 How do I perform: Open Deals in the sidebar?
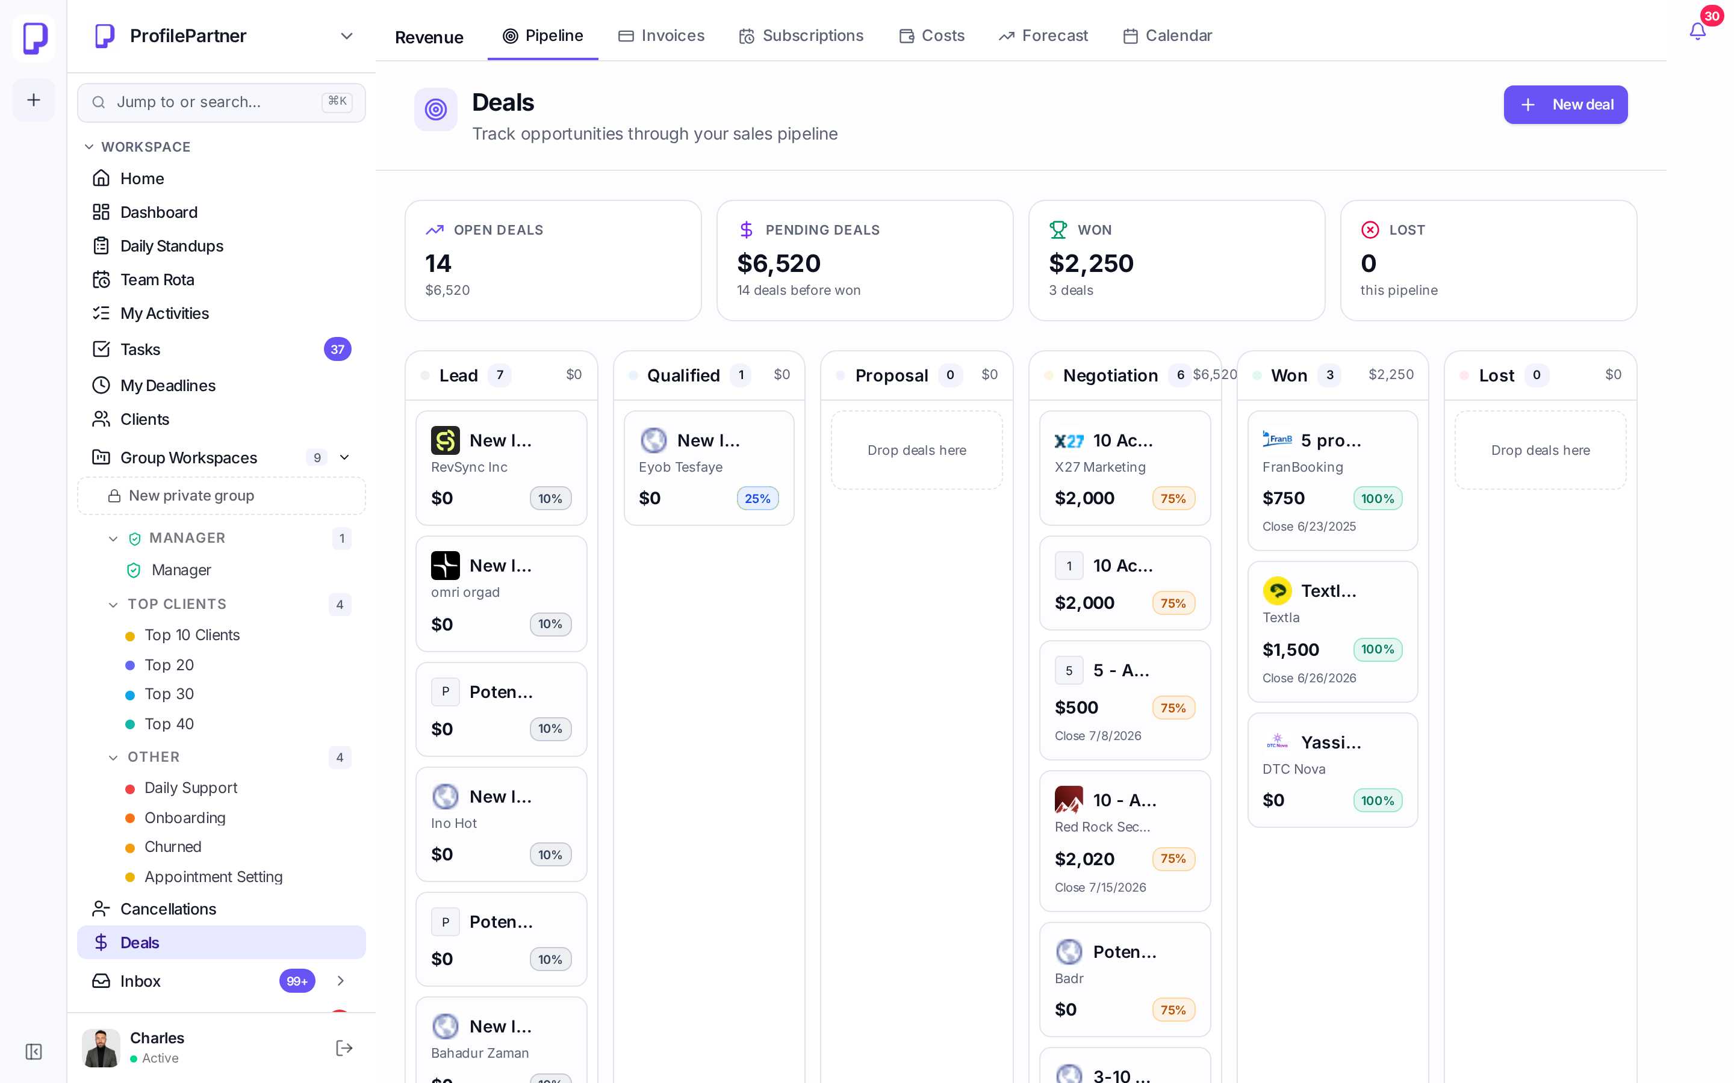coord(222,943)
